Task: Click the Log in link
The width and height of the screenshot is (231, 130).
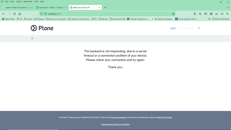Action: (173, 28)
